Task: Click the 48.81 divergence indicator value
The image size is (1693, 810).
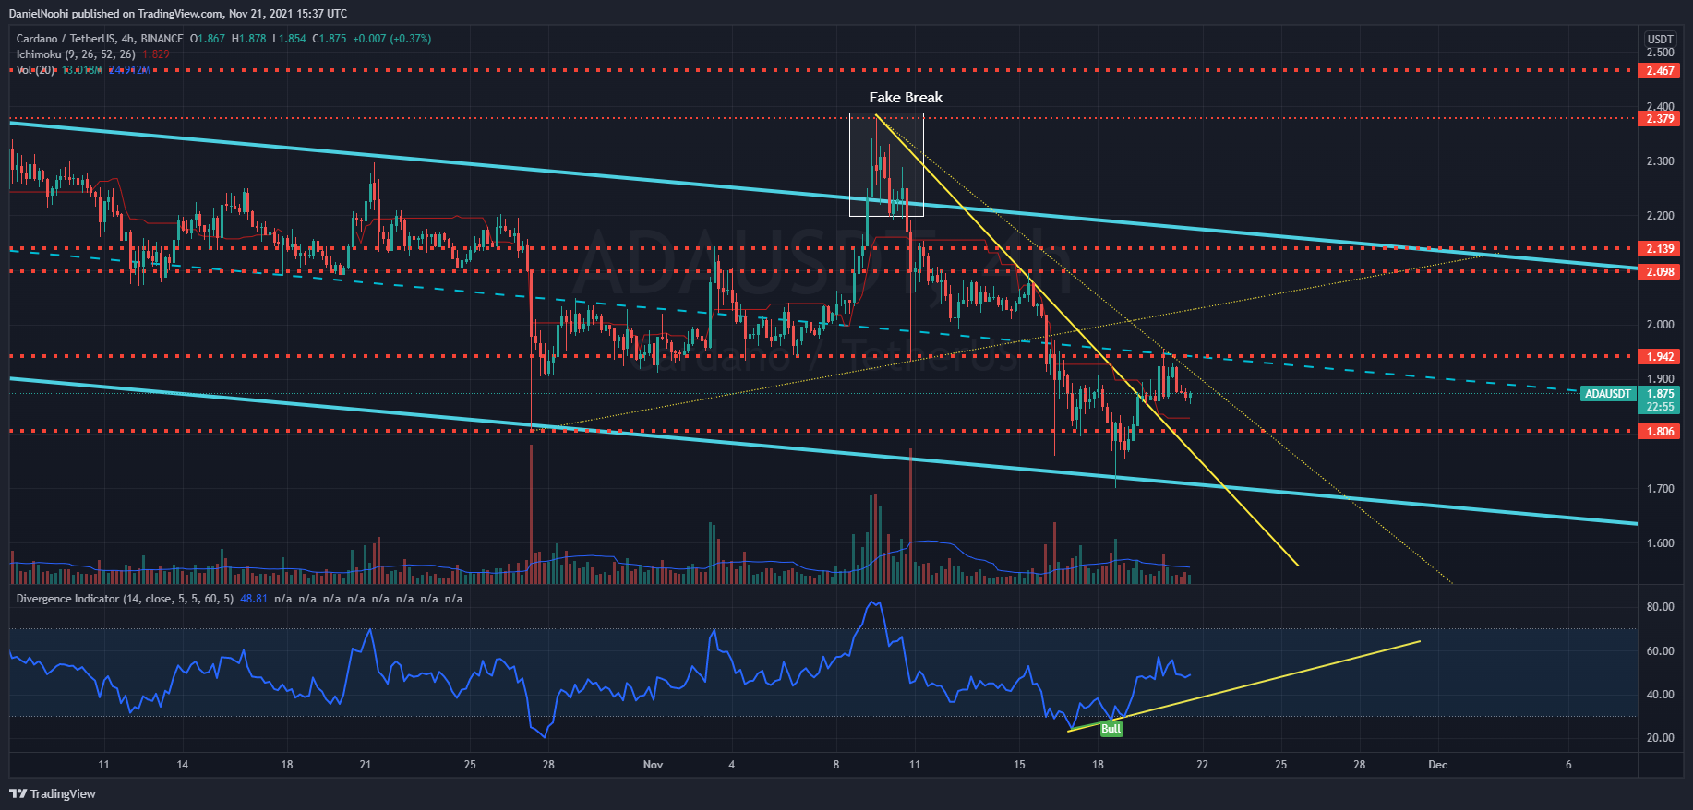Action: click(254, 599)
